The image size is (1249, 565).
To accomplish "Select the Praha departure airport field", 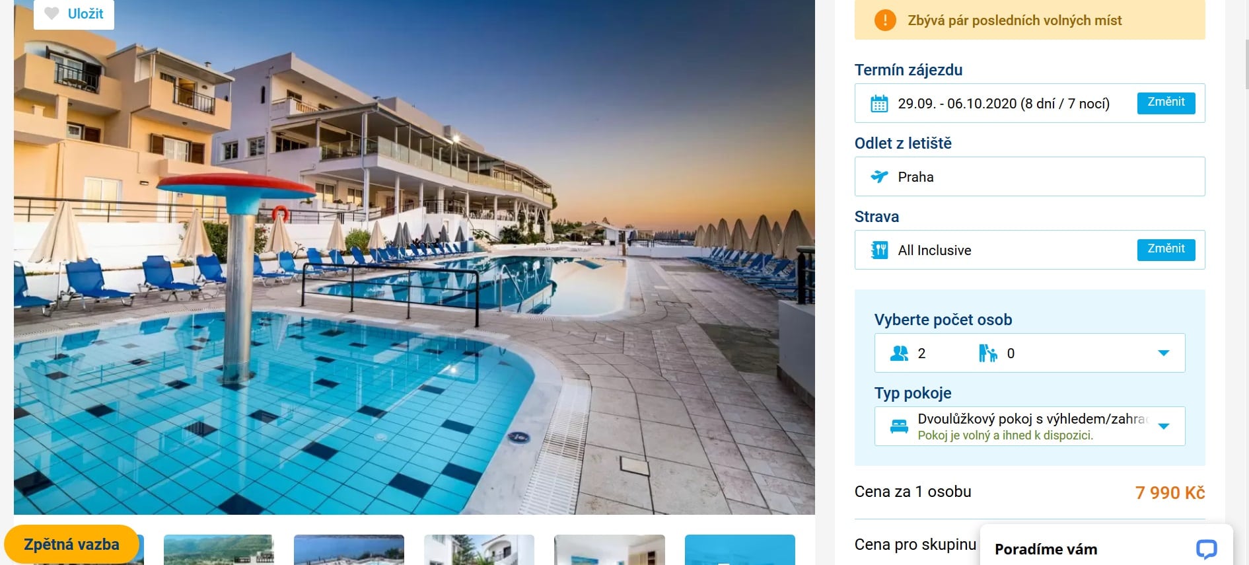I will [x=1029, y=176].
